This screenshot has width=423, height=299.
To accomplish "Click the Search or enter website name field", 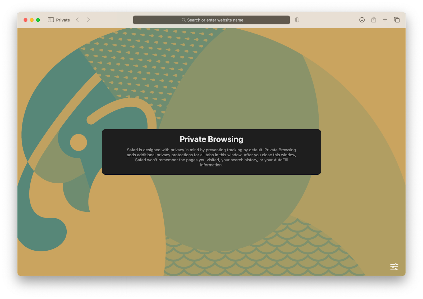I will (x=211, y=20).
